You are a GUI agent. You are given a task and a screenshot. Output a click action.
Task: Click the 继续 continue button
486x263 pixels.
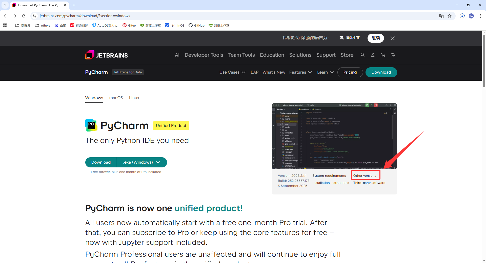tap(376, 38)
